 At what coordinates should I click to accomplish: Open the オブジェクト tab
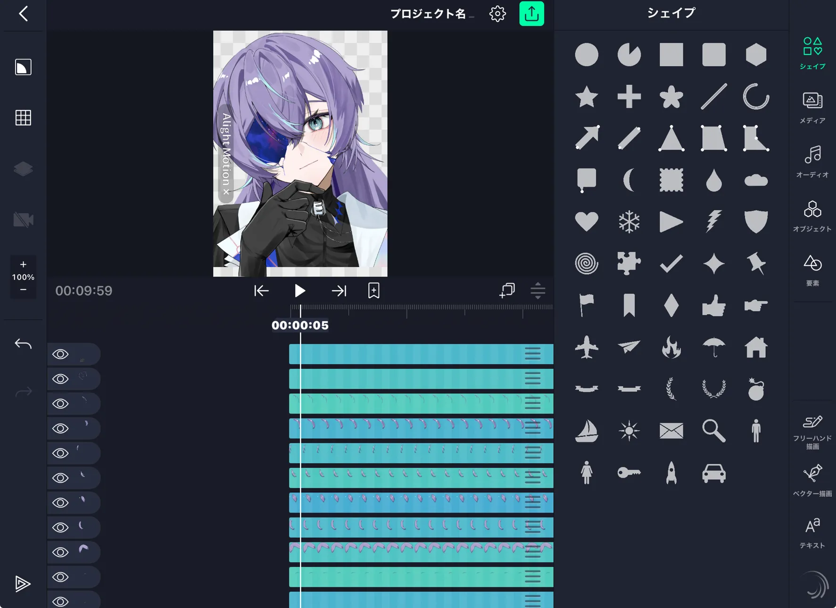click(812, 216)
